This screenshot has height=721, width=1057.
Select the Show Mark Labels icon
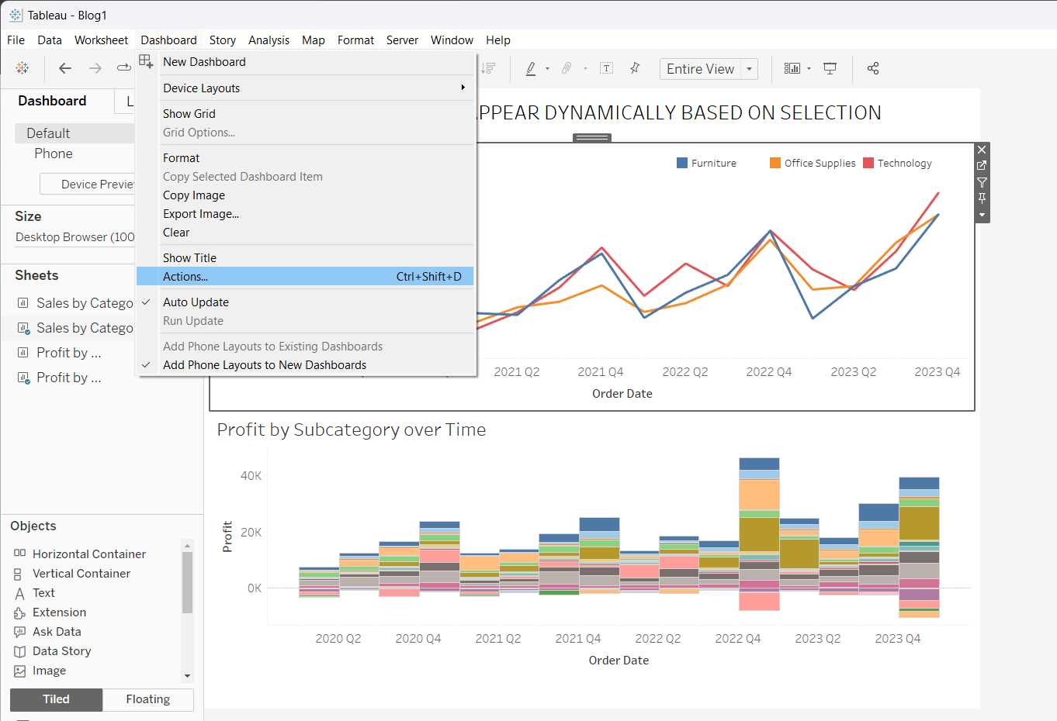(606, 68)
